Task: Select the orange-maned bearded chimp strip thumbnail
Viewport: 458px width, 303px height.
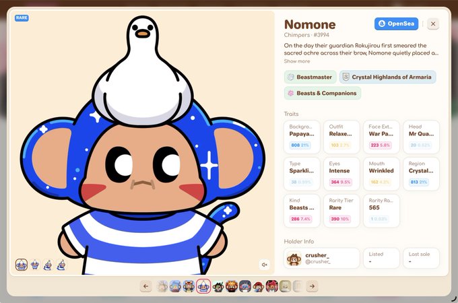Action: click(232, 286)
